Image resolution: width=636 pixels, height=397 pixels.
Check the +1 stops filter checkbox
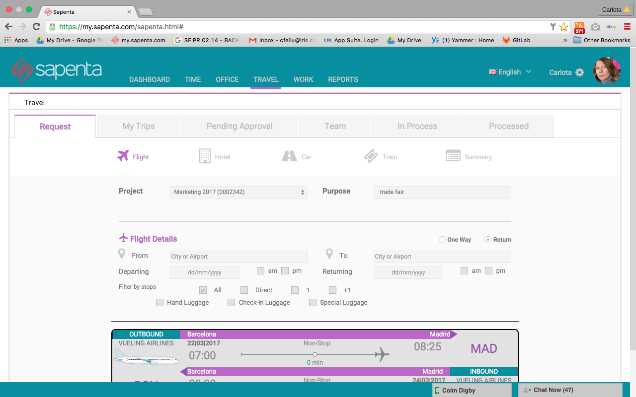[x=332, y=290]
